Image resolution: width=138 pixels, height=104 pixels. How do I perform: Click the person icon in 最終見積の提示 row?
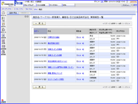[x=77, y=43]
